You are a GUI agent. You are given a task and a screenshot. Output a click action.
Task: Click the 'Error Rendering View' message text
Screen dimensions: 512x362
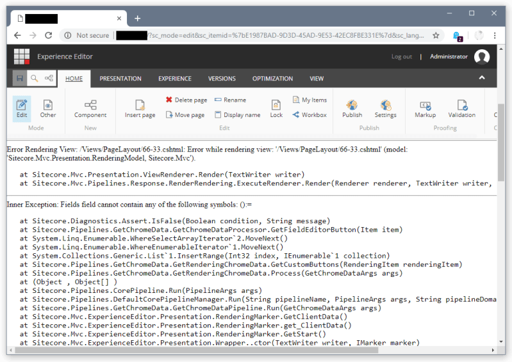point(207,153)
